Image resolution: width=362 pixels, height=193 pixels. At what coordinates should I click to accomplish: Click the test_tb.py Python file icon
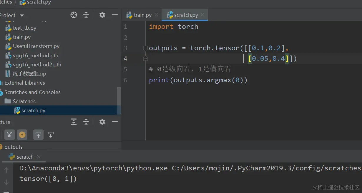(x=8, y=28)
